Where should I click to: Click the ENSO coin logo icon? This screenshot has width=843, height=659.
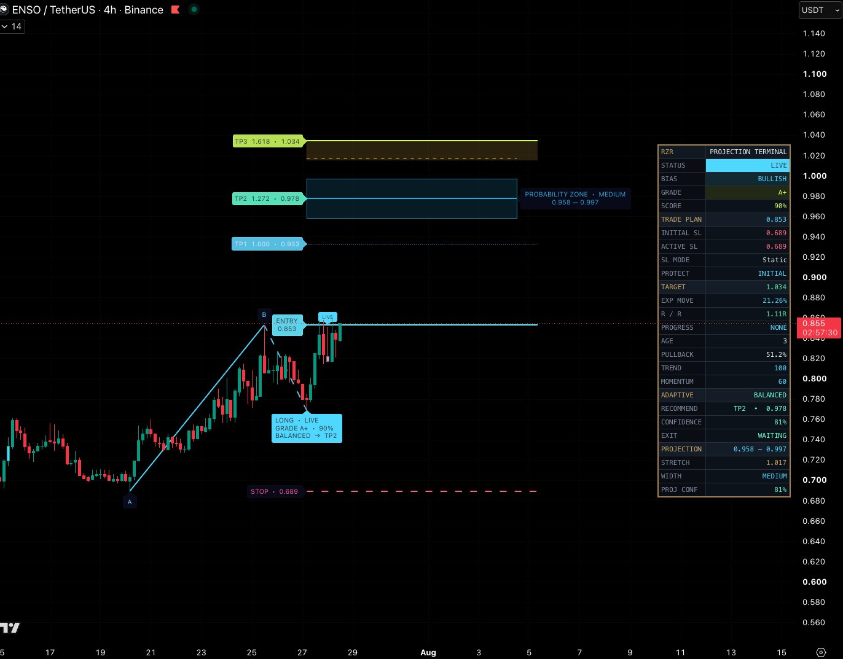[3, 10]
